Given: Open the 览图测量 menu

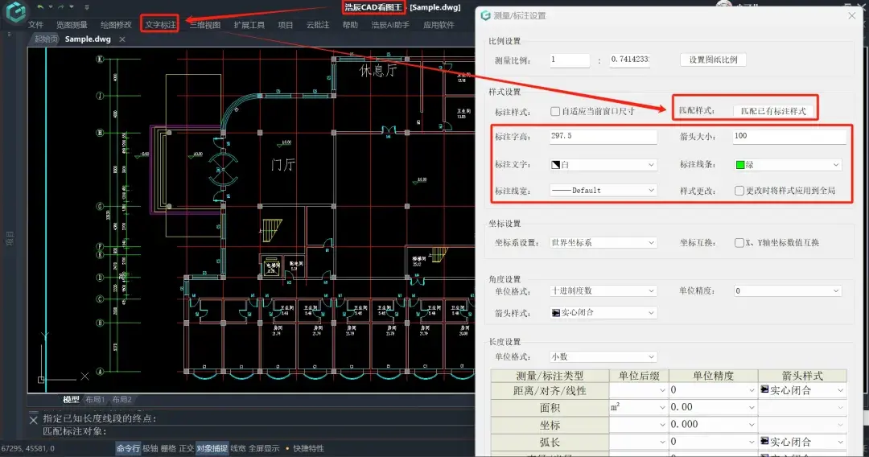Looking at the screenshot, I should coord(72,25).
